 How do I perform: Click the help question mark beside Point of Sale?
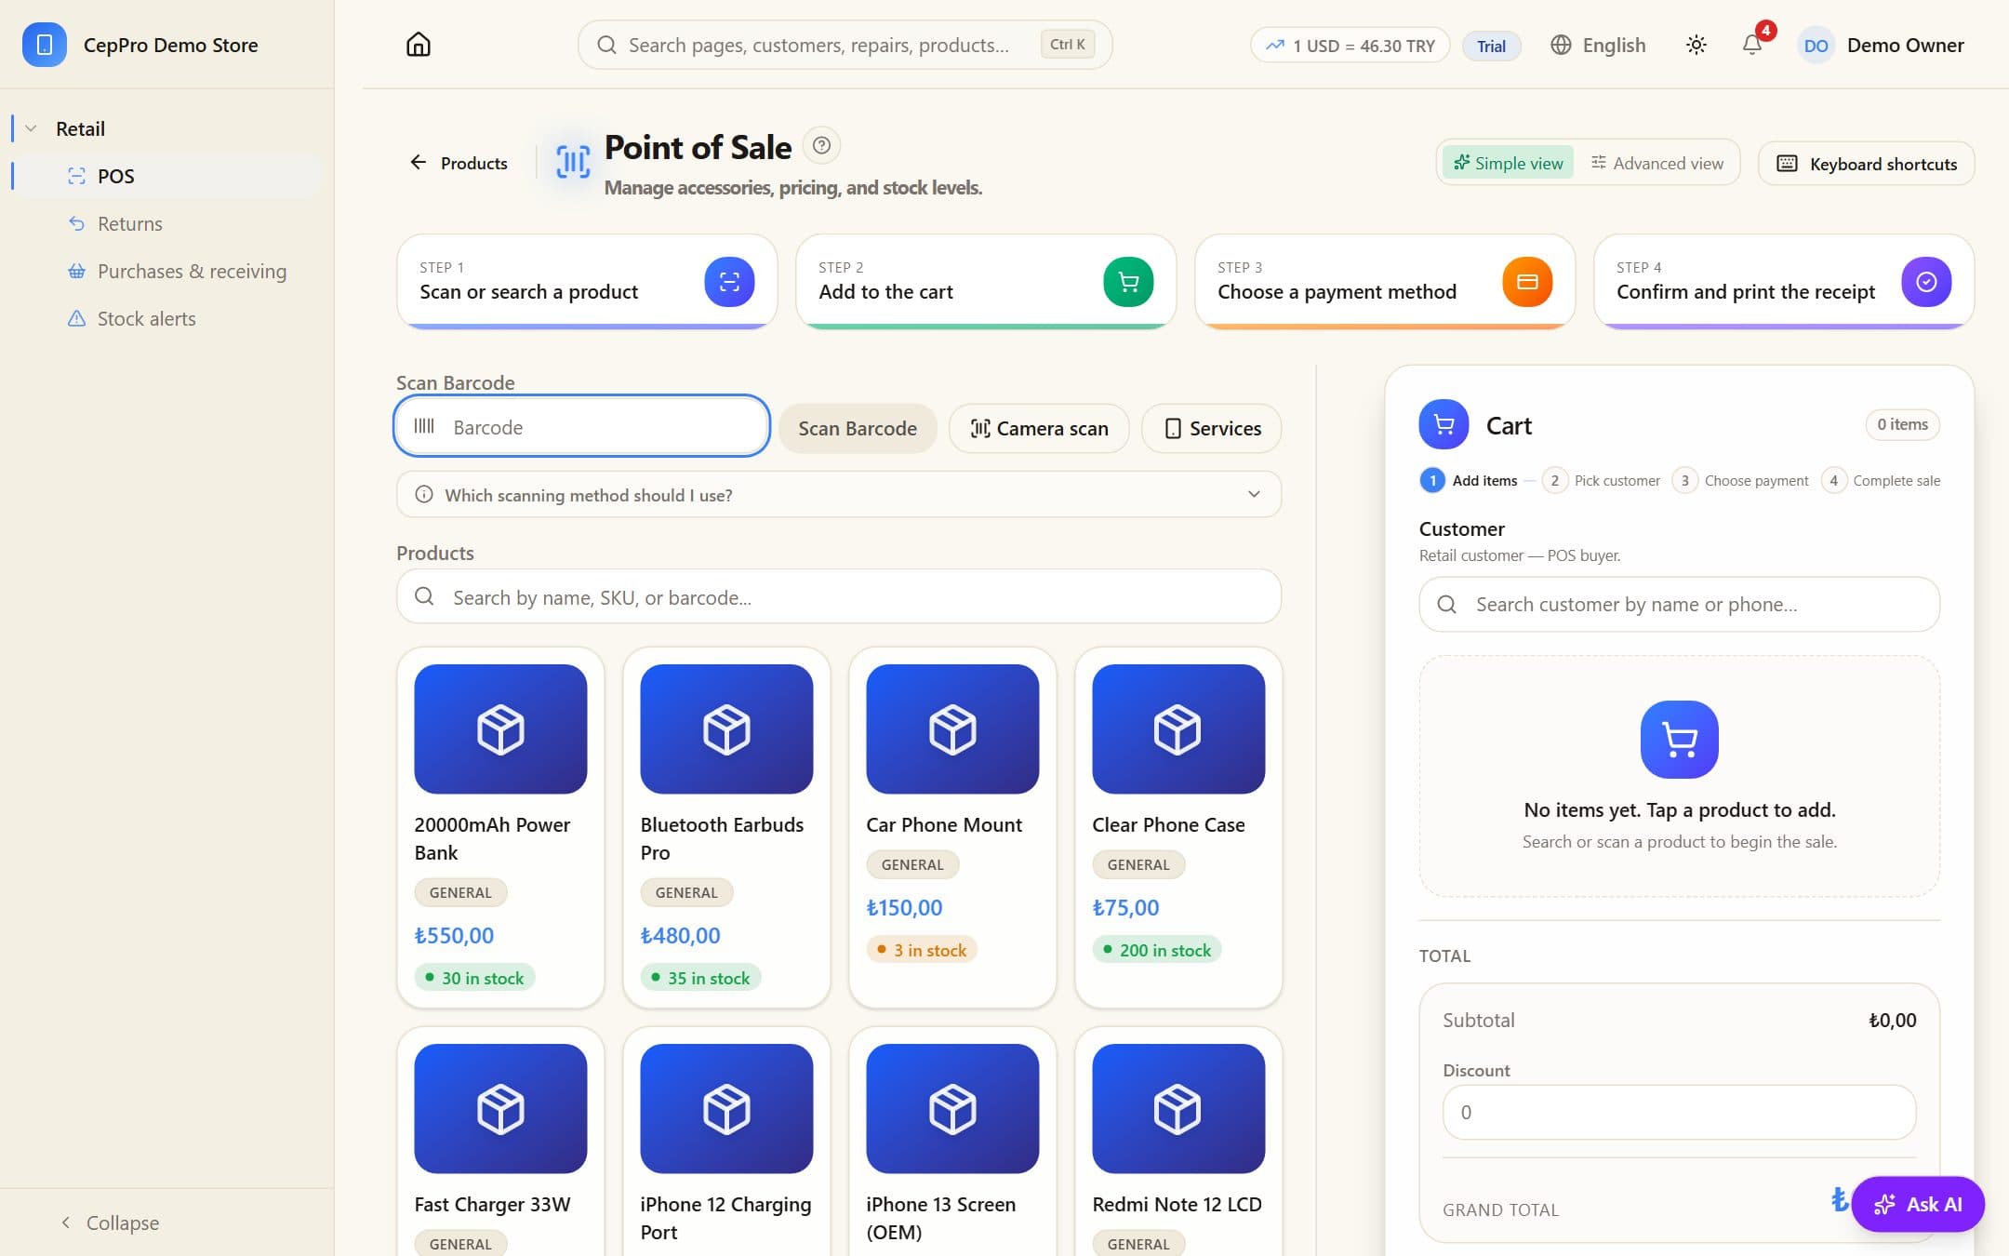click(821, 145)
